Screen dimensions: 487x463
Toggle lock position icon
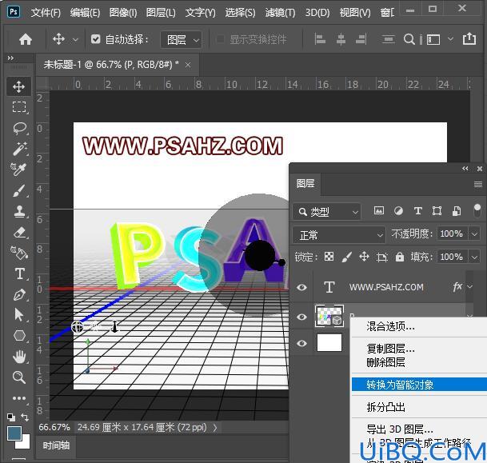point(364,257)
